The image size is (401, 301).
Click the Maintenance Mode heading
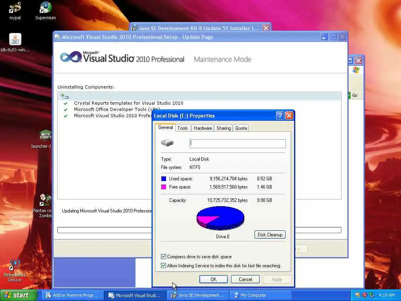click(x=222, y=60)
